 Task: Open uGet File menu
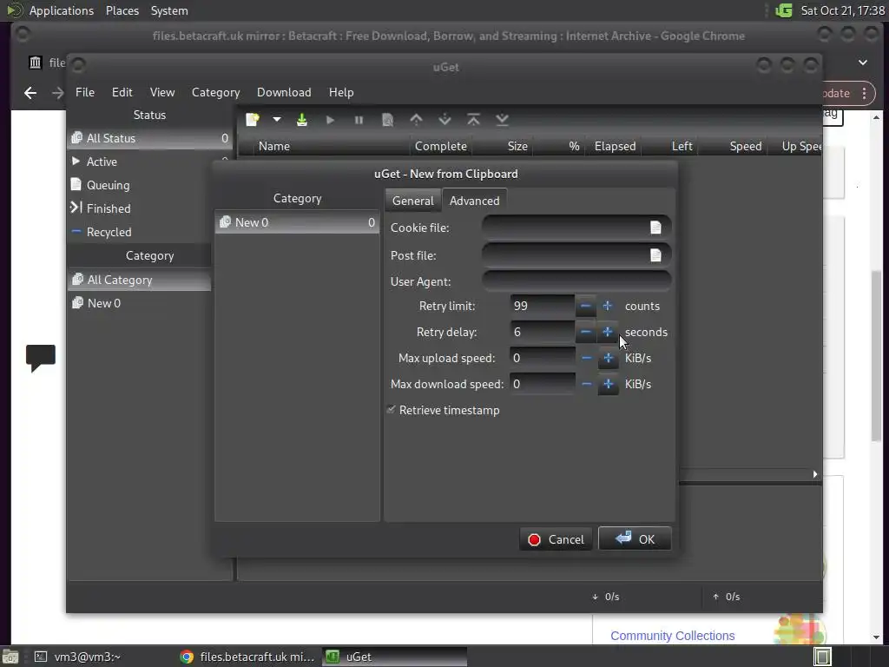coord(85,92)
